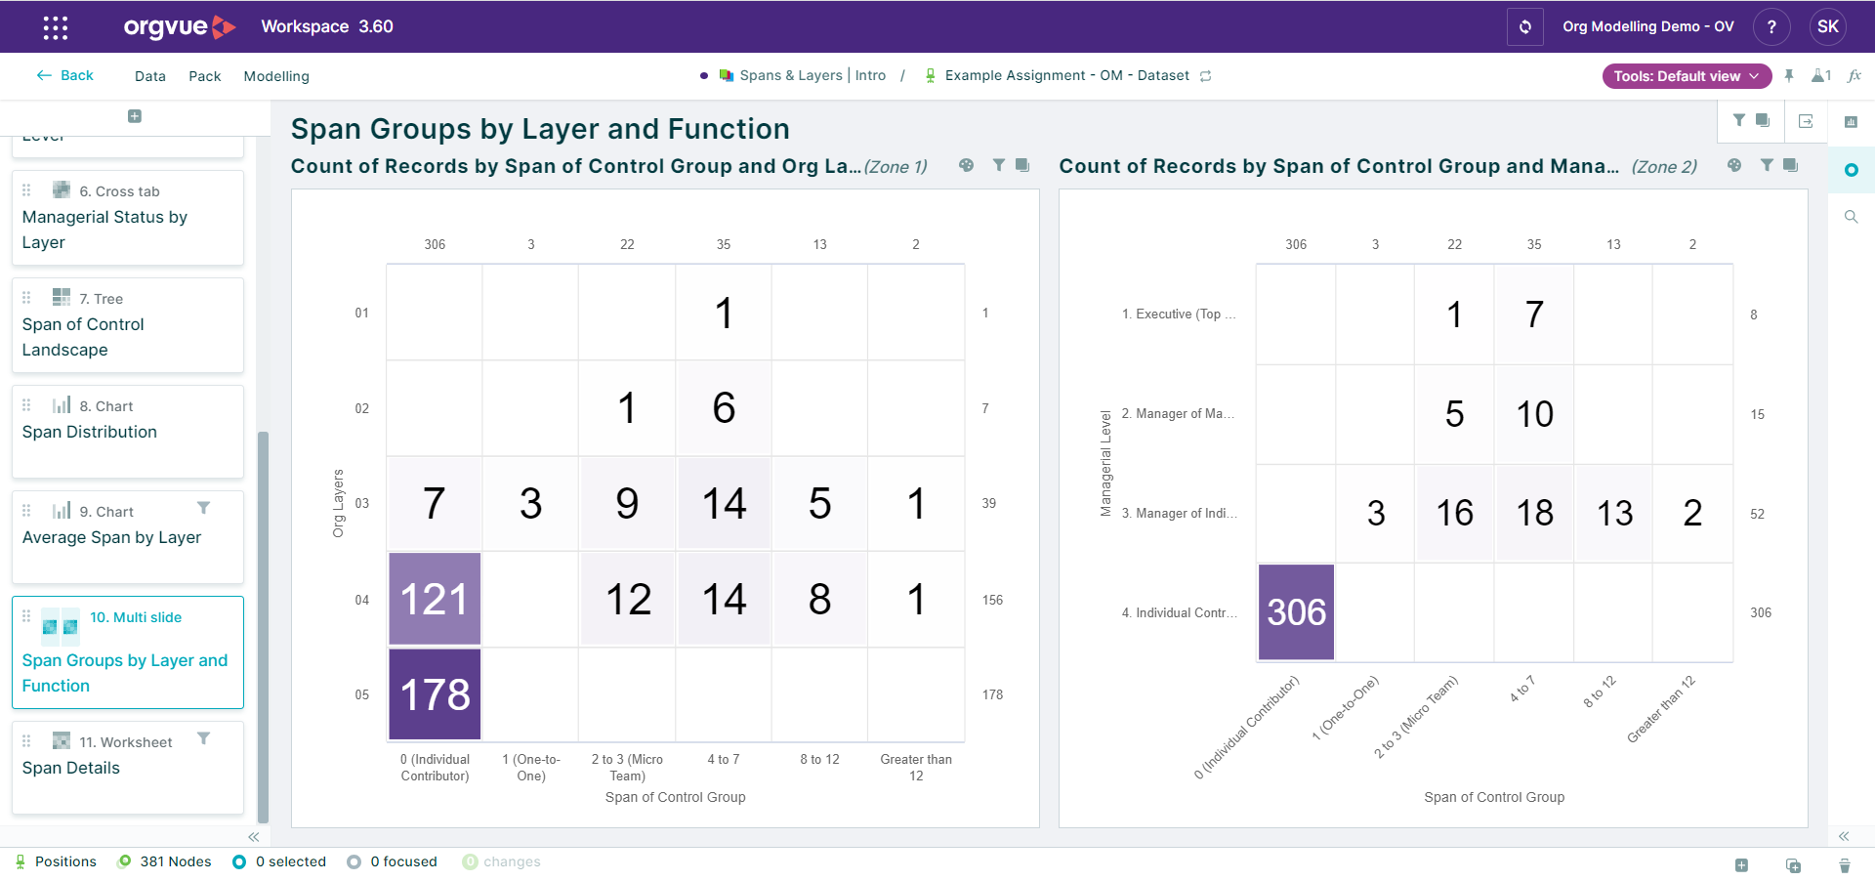Click the slide-level stacked squares icon
This screenshot has width=1875, height=881.
click(x=1763, y=120)
